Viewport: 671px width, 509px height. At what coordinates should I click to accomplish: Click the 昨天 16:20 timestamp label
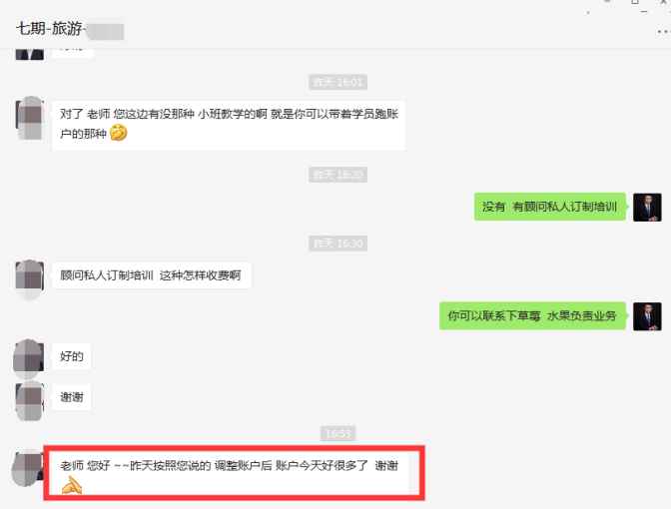[337, 175]
